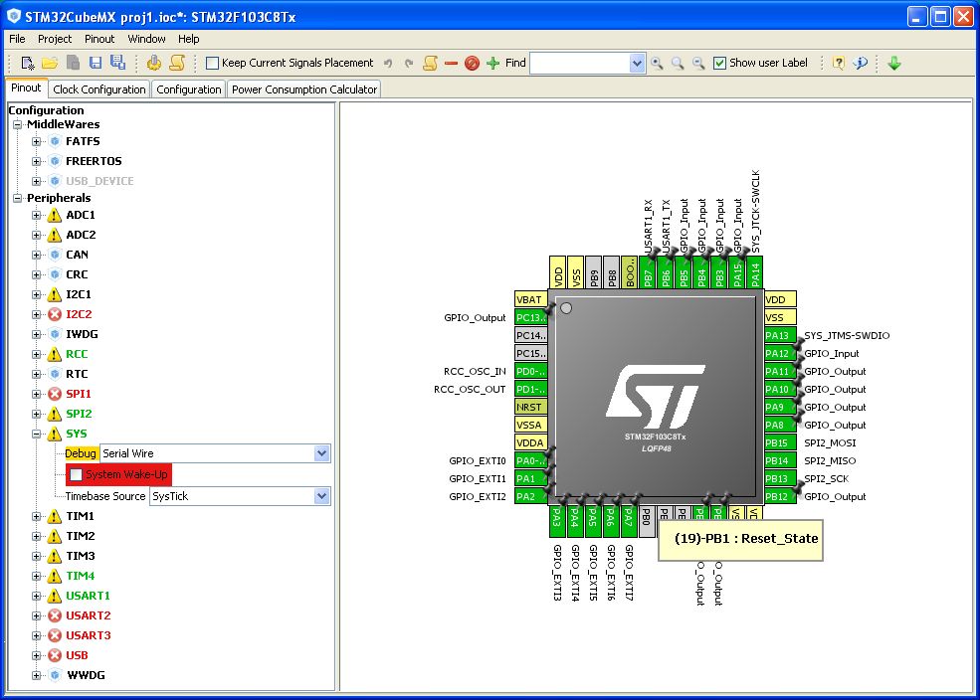The image size is (980, 700).
Task: Click the Undo arrow icon
Action: point(388,63)
